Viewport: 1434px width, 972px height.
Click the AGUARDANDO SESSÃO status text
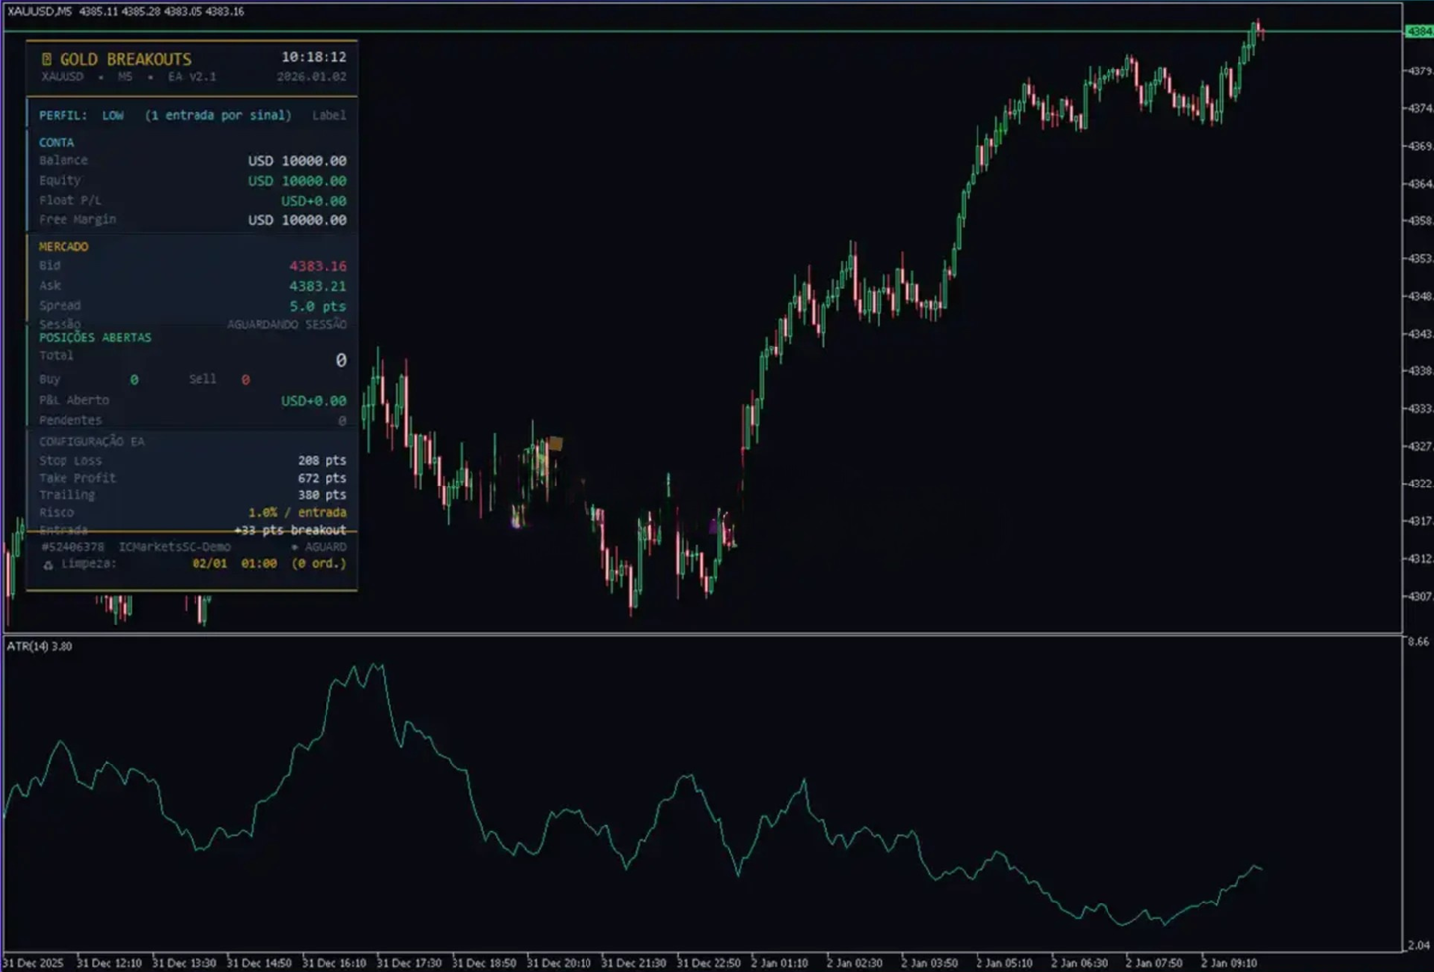288,324
